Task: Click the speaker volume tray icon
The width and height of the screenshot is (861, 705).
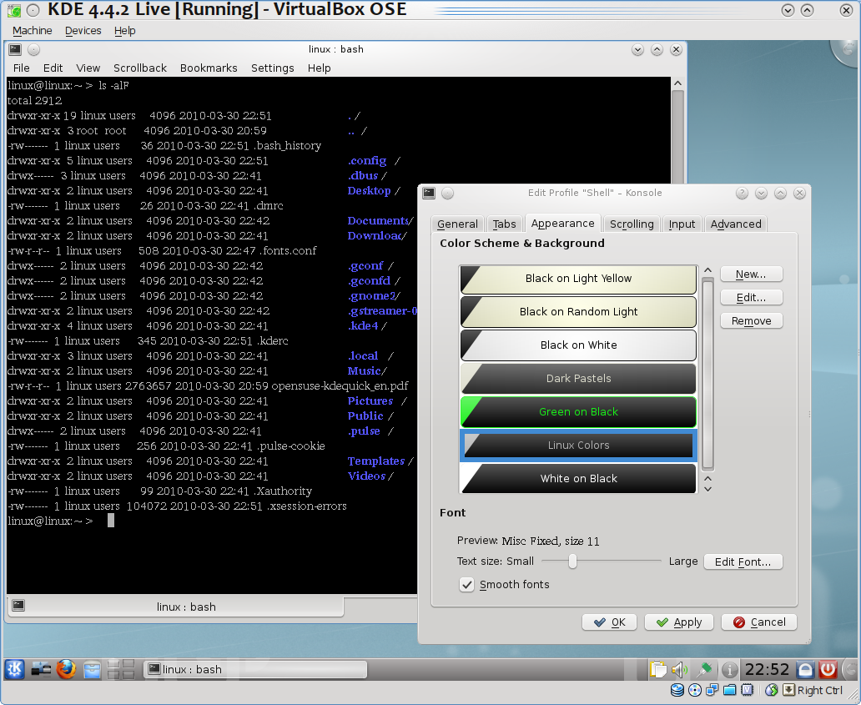Action: pos(680,669)
